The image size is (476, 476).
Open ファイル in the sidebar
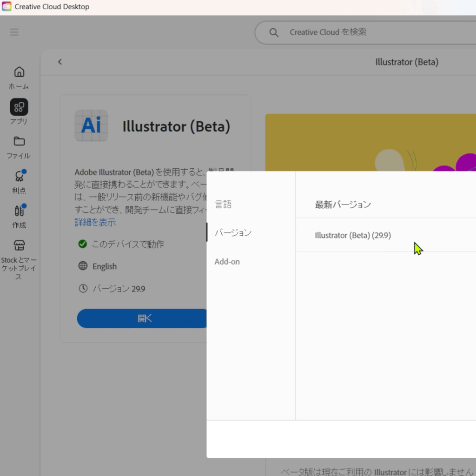tap(19, 147)
